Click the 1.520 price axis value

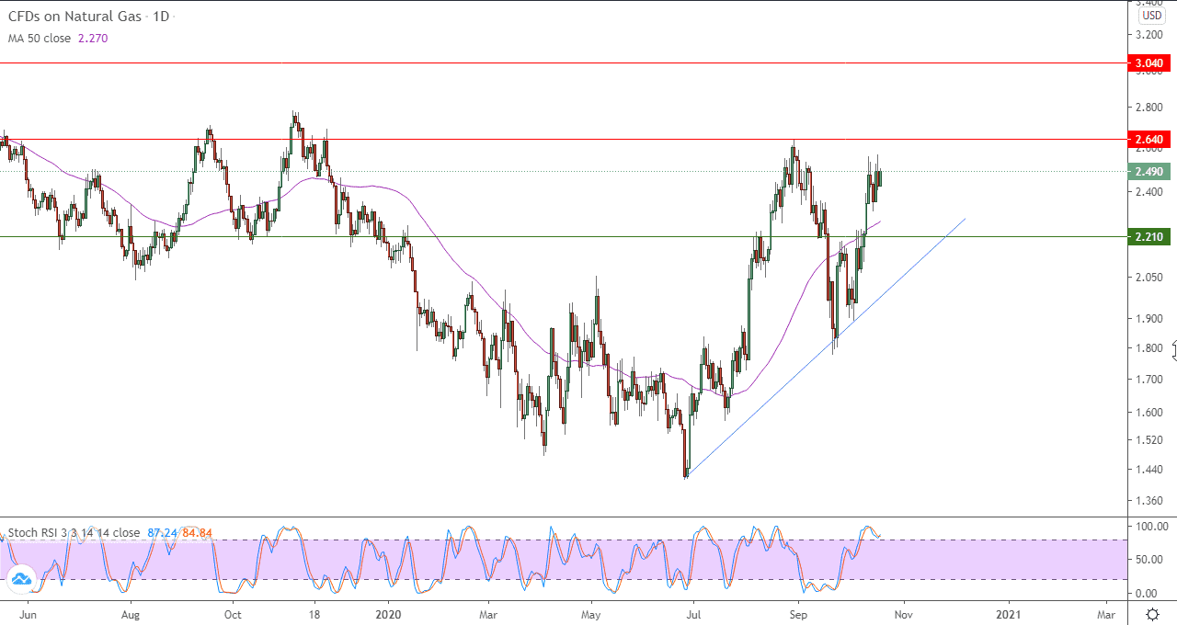pyautogui.click(x=1150, y=440)
